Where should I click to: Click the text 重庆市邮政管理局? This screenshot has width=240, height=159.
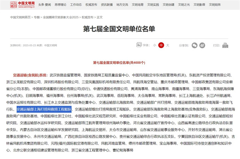tap(174, 82)
